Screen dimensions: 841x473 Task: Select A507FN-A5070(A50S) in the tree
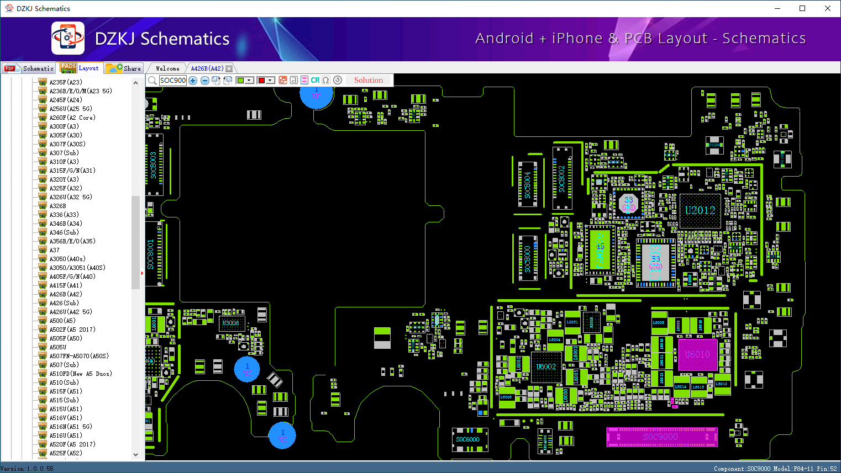[x=79, y=356]
